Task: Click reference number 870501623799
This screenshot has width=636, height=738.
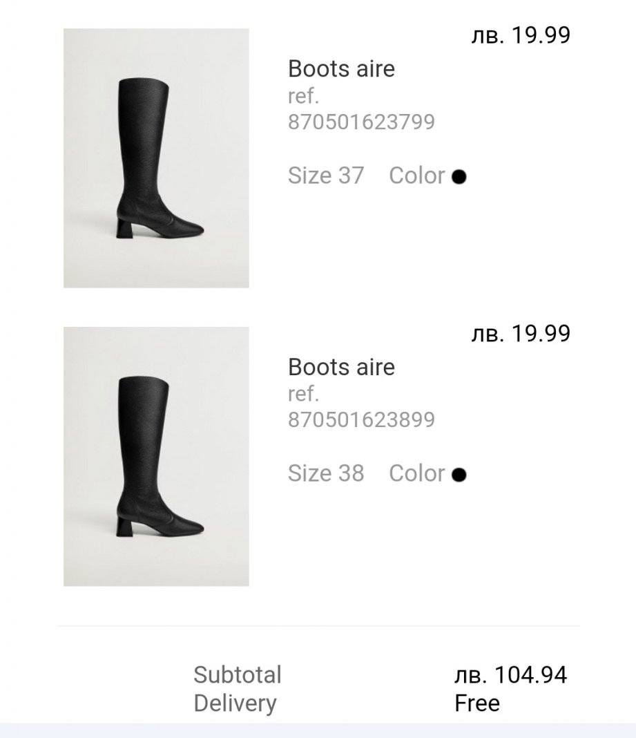Action: 361,122
